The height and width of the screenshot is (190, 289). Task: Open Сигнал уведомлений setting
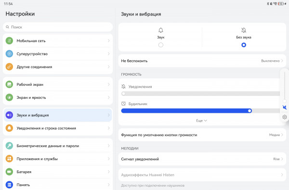point(202,159)
